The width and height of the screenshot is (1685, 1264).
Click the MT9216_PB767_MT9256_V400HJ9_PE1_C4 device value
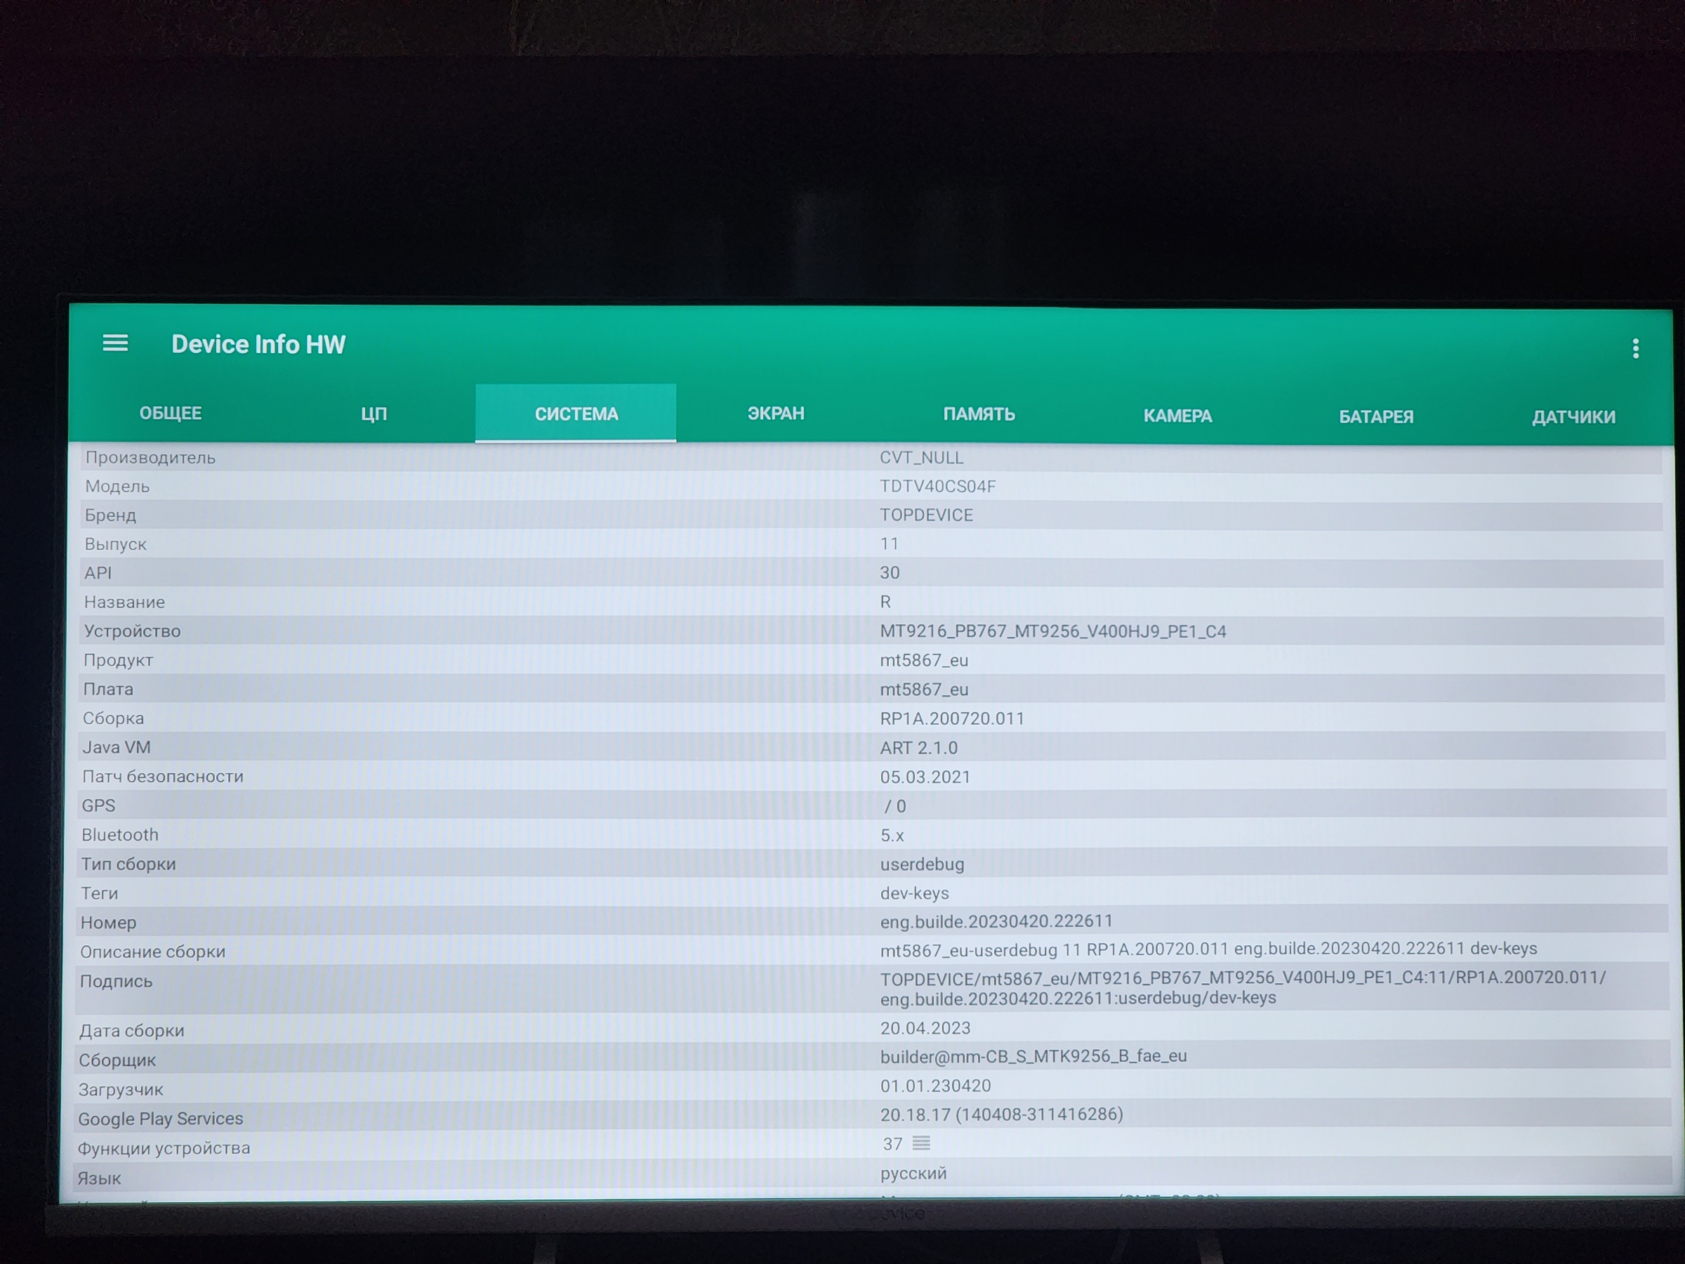pos(1052,631)
